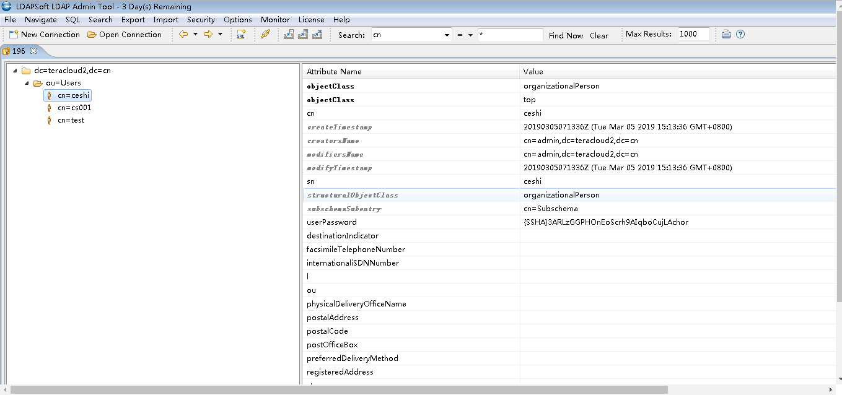This screenshot has height=395, width=842.
Task: Click the person icon beside cn=test
Action: coord(50,120)
